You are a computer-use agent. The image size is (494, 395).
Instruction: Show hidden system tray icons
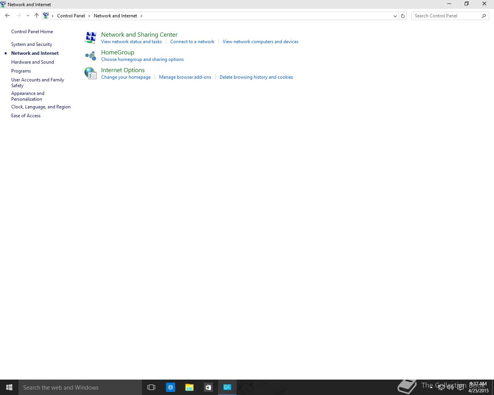[x=431, y=387]
